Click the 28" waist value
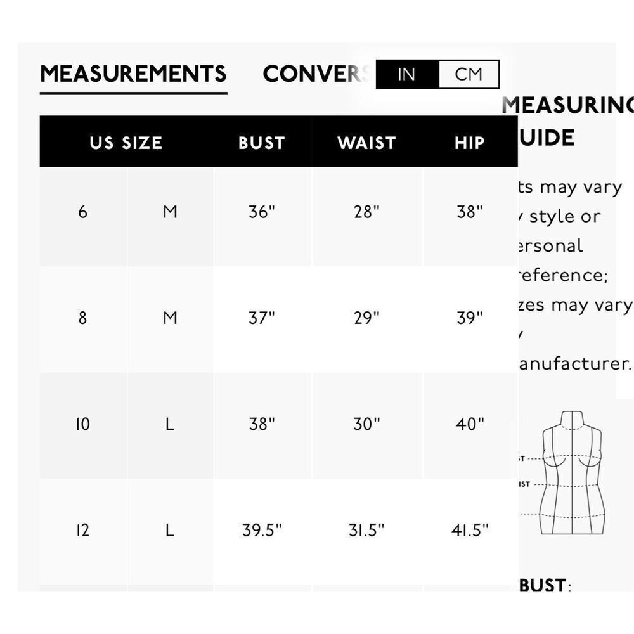This screenshot has width=634, height=634. [x=366, y=212]
